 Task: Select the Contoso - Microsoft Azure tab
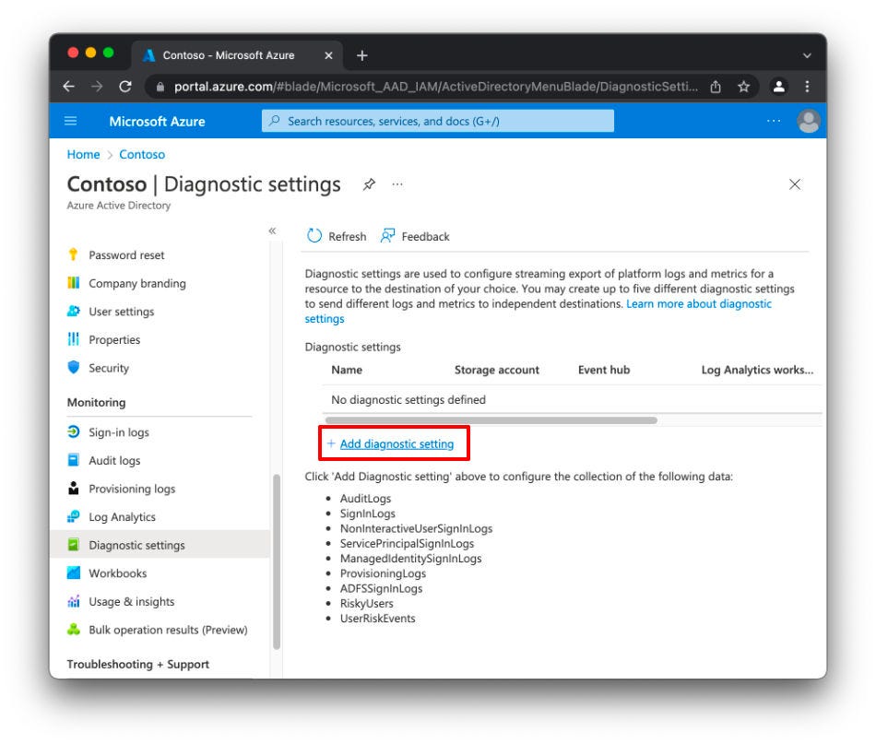click(x=237, y=55)
